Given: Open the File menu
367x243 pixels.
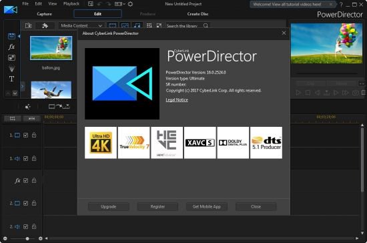Looking at the screenshot, I should (25, 4).
